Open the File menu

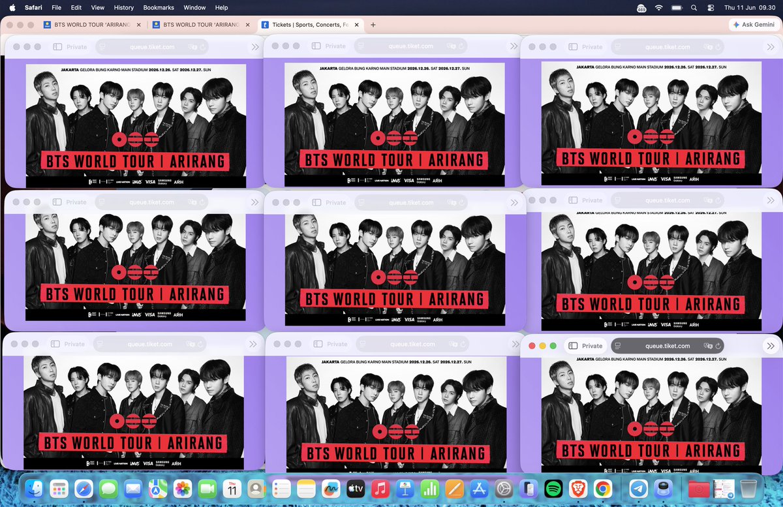point(57,7)
